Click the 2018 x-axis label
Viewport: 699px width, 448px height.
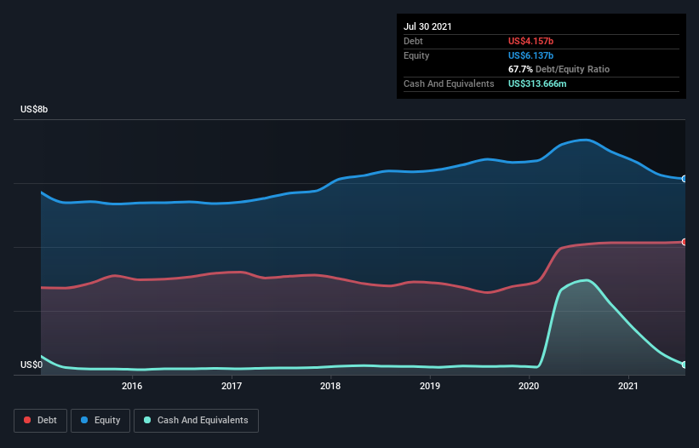[330, 386]
